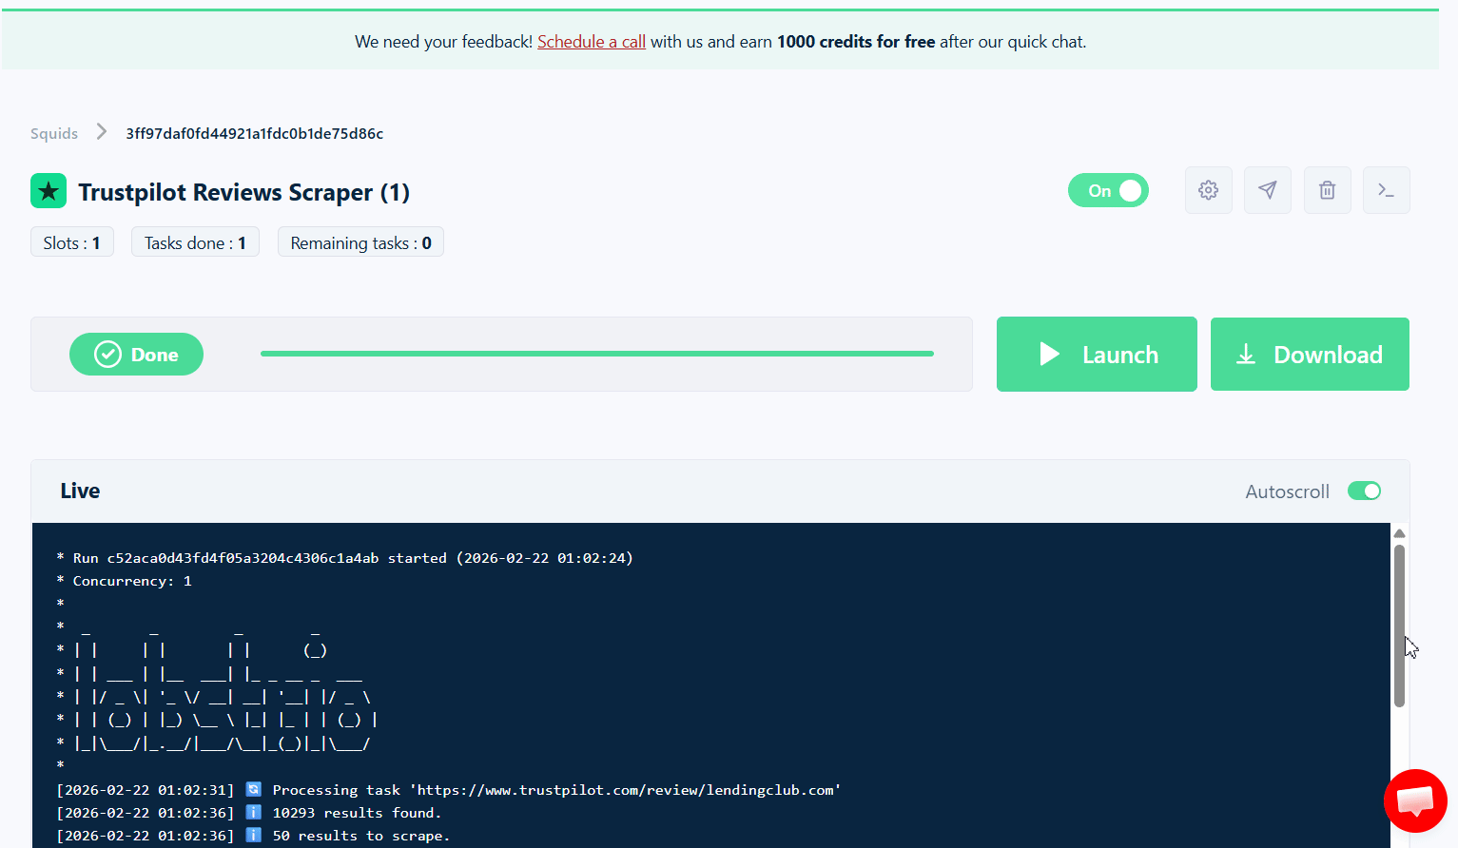Open the Schedule a call link
This screenshot has height=848, width=1458.
(x=591, y=41)
